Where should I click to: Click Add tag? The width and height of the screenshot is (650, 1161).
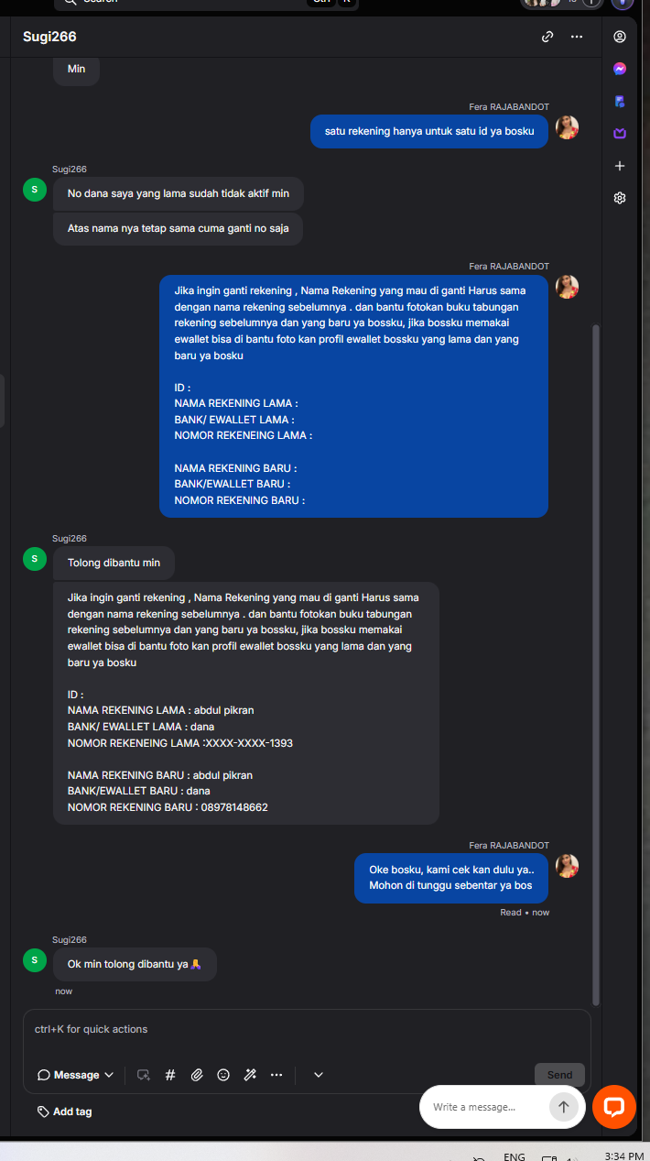(x=65, y=1112)
